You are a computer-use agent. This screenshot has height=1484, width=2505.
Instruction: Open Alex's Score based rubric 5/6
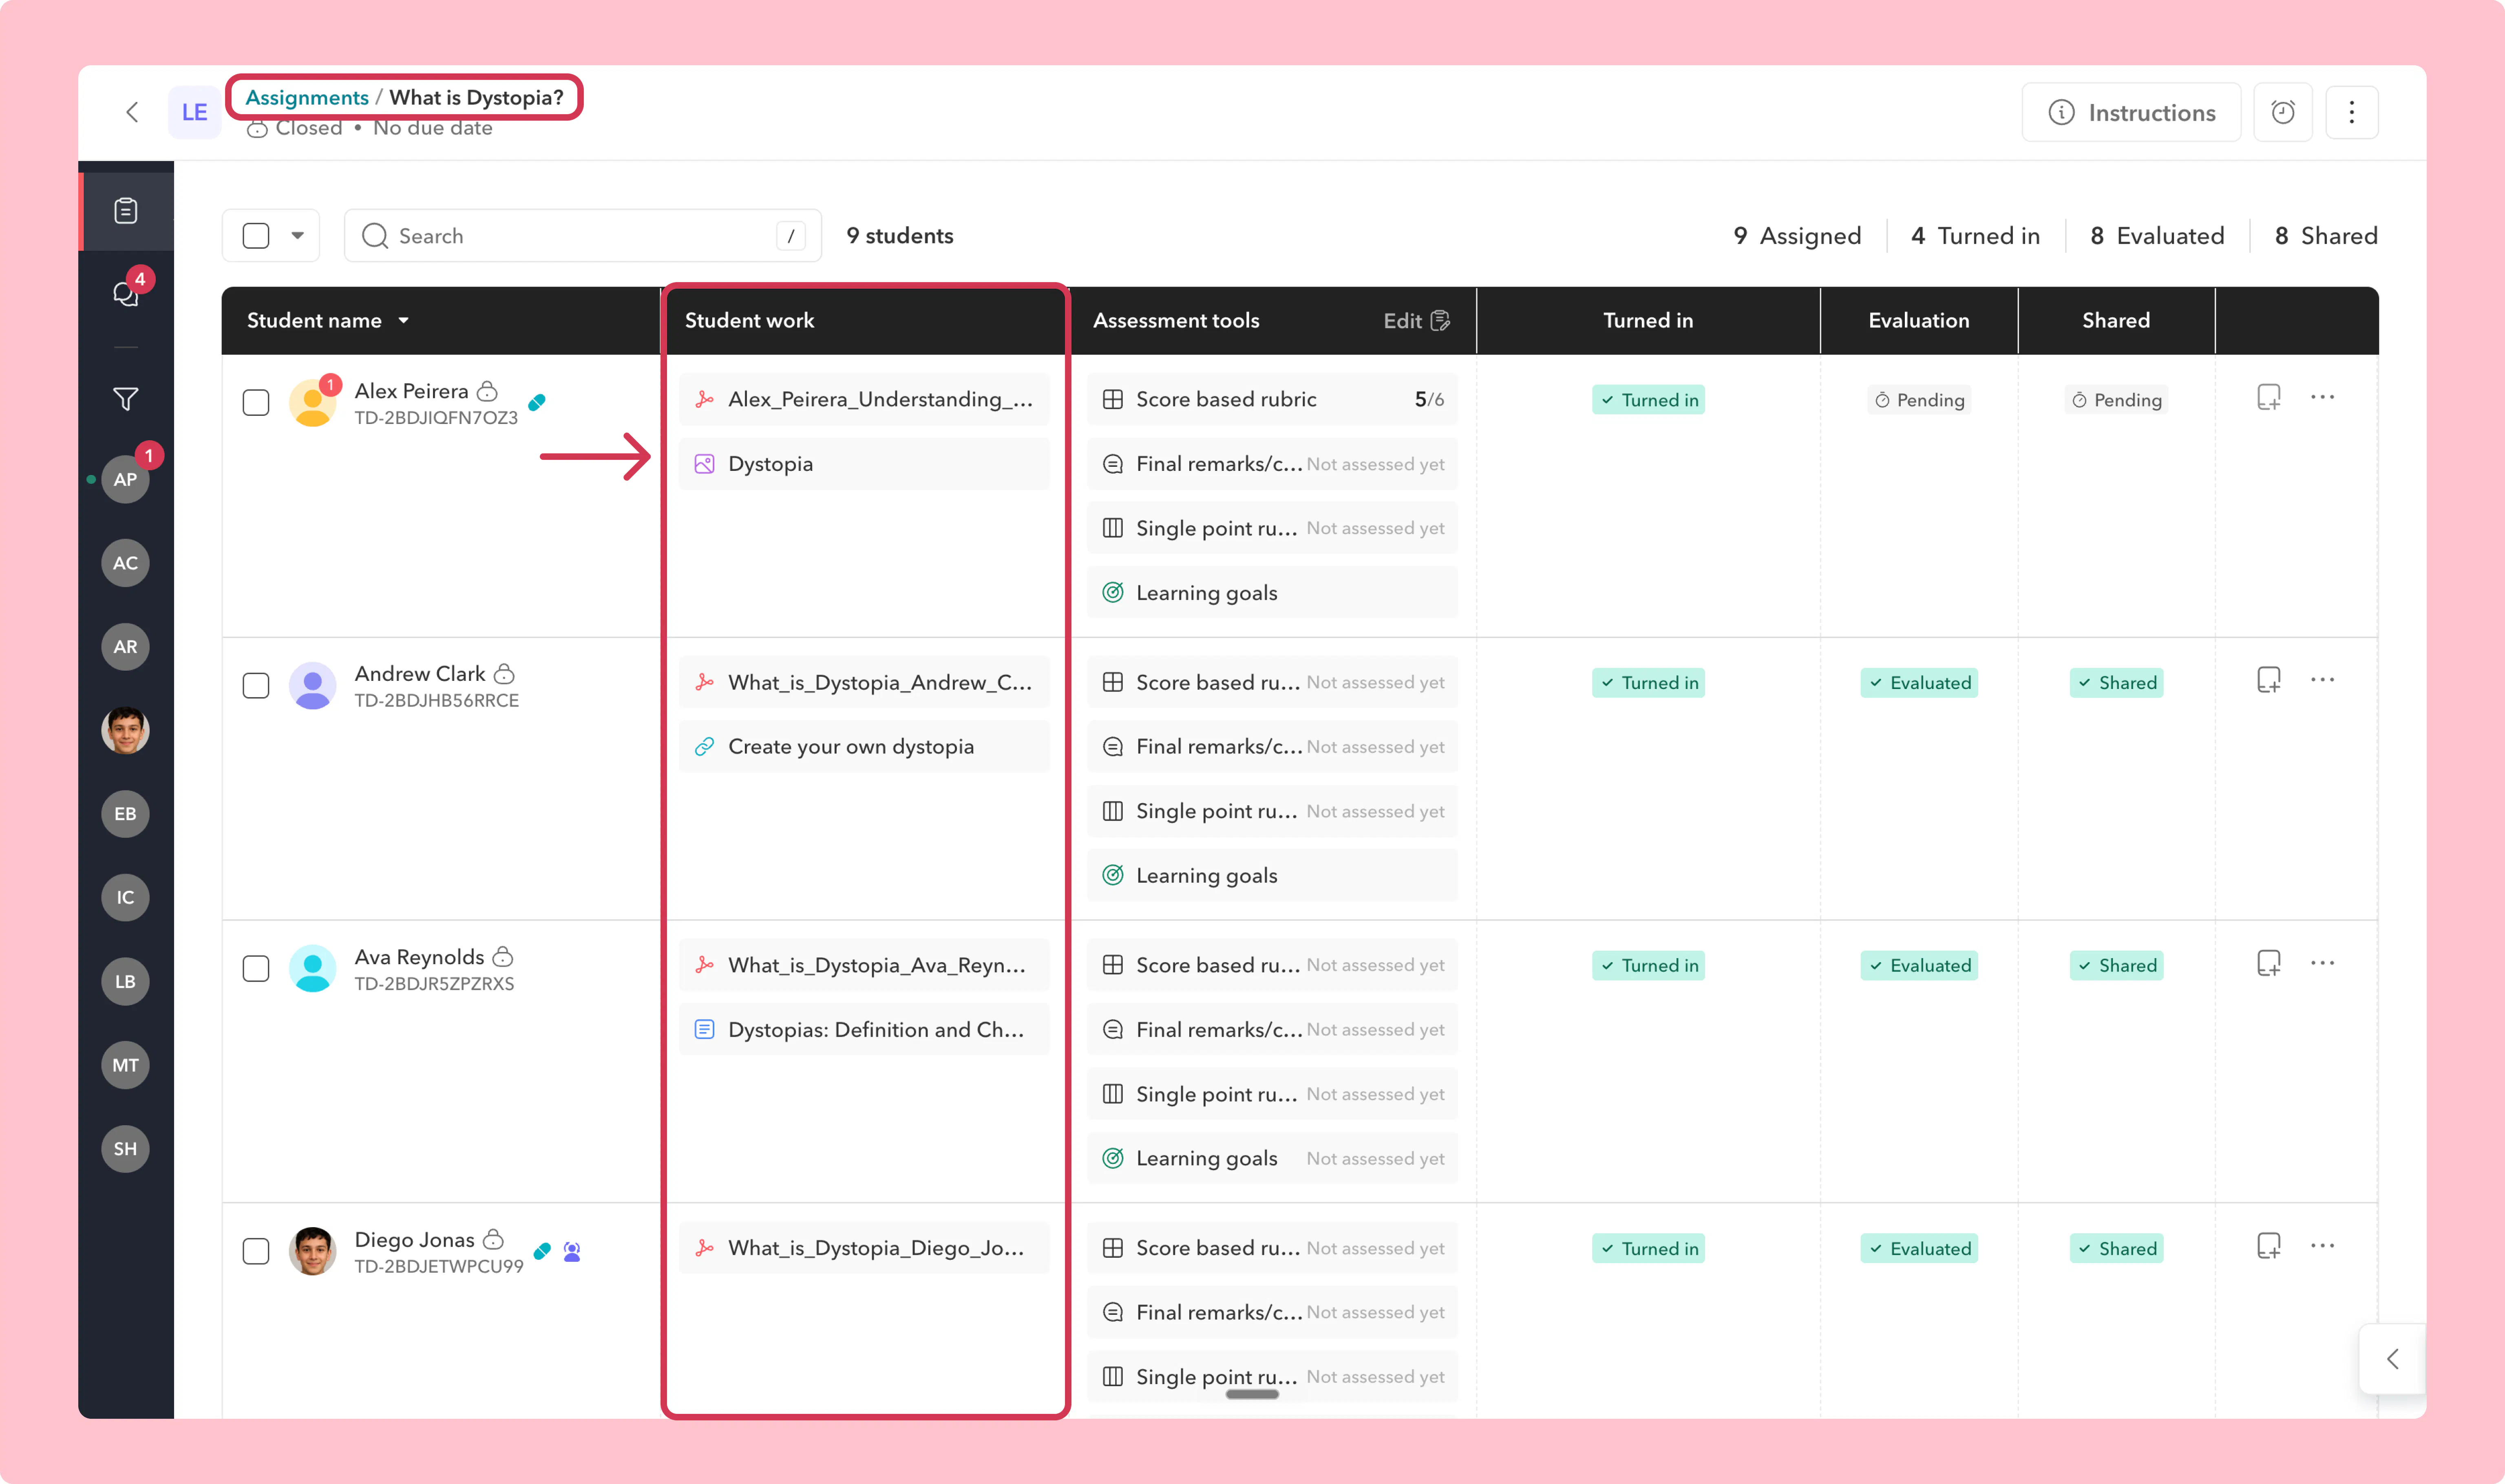tap(1272, 399)
